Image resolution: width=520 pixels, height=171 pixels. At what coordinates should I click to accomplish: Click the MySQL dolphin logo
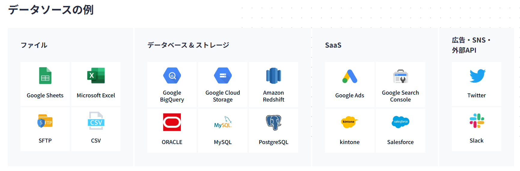pyautogui.click(x=223, y=122)
